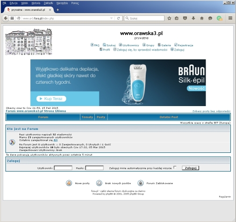Click the Użytkownik input field

pyautogui.click(x=63, y=168)
